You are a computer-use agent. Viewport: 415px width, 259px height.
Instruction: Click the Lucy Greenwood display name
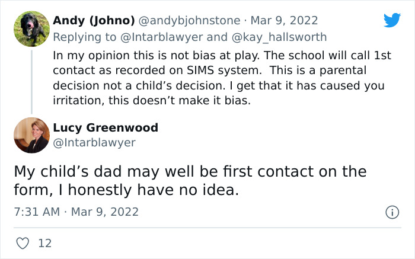(105, 127)
